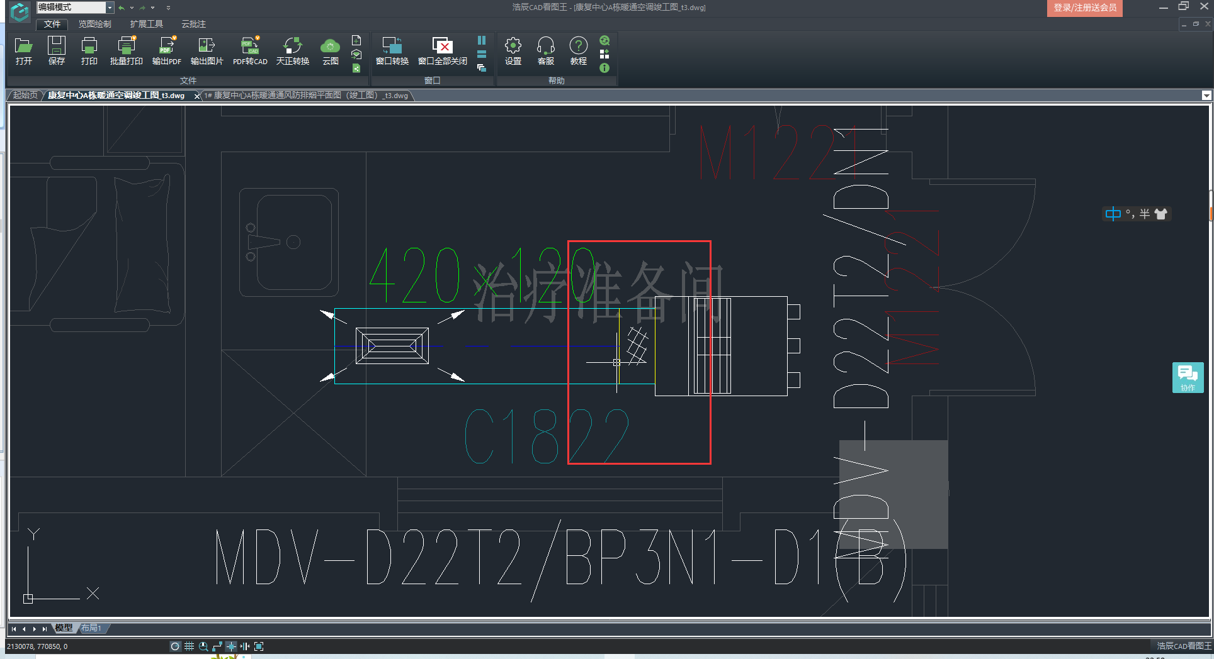Viewport: 1214px width, 659px height.
Task: Start batch printing with 批量打印
Action: click(x=127, y=50)
